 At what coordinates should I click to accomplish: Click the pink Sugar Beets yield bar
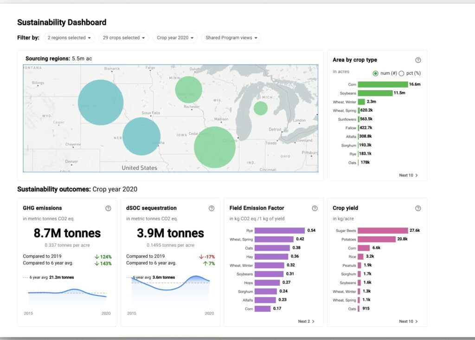point(383,230)
